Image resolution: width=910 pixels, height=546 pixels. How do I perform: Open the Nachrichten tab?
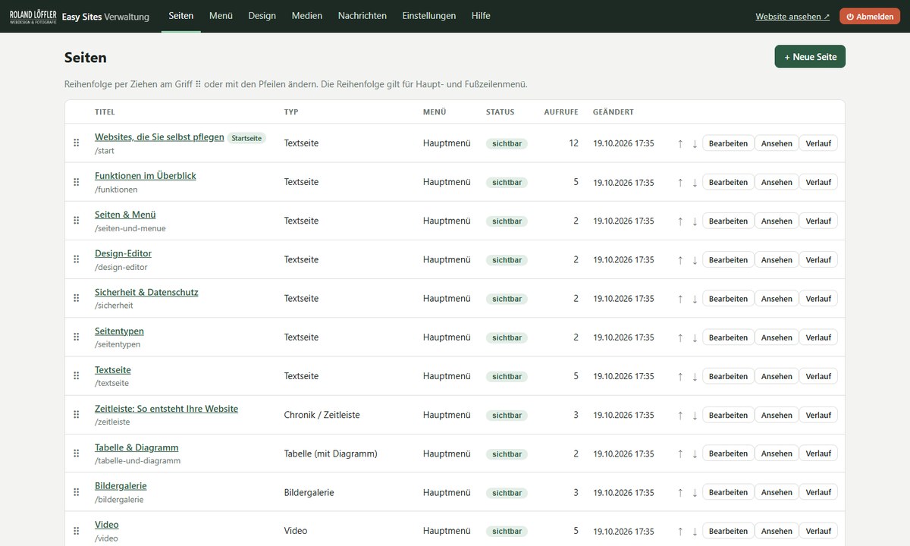[362, 15]
